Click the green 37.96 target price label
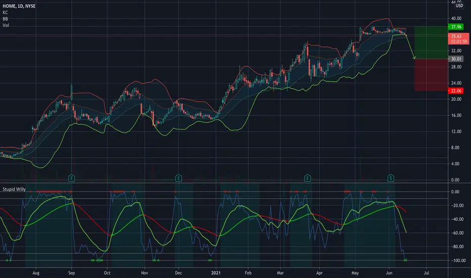 456,27
